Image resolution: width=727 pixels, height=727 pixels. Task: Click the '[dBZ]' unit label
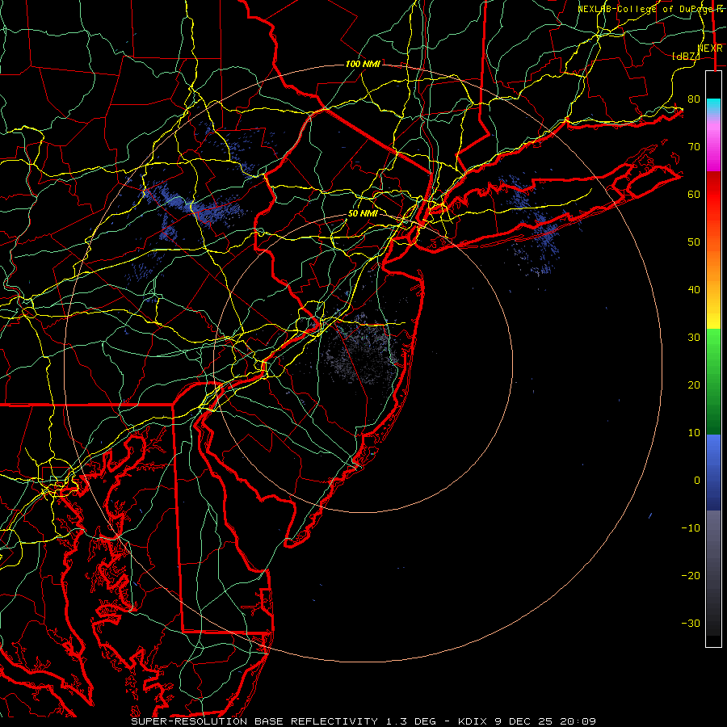pyautogui.click(x=686, y=56)
